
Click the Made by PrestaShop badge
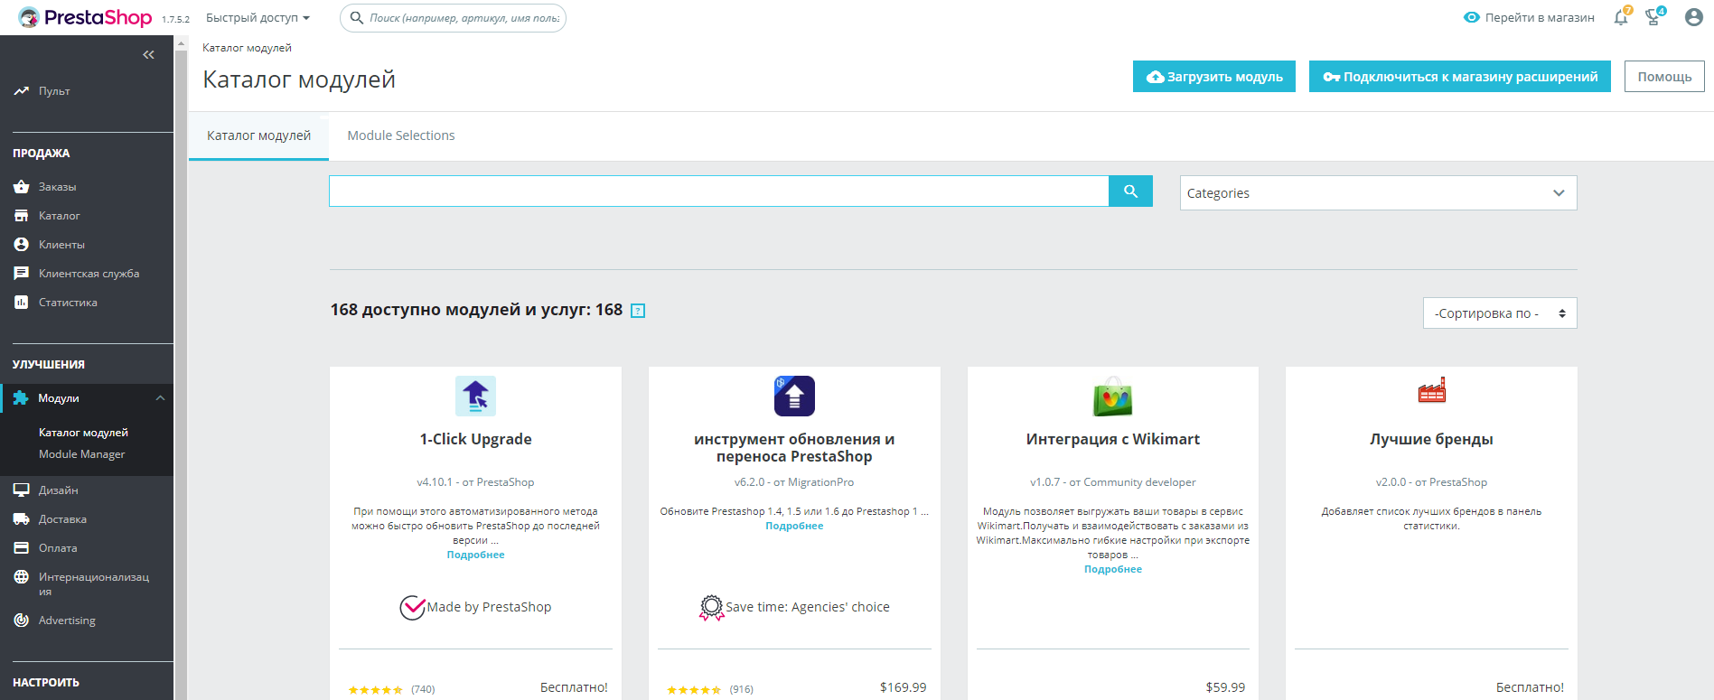pos(475,607)
